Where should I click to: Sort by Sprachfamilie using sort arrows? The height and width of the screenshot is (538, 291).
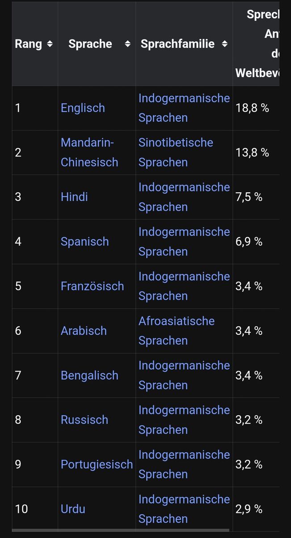[x=224, y=44]
